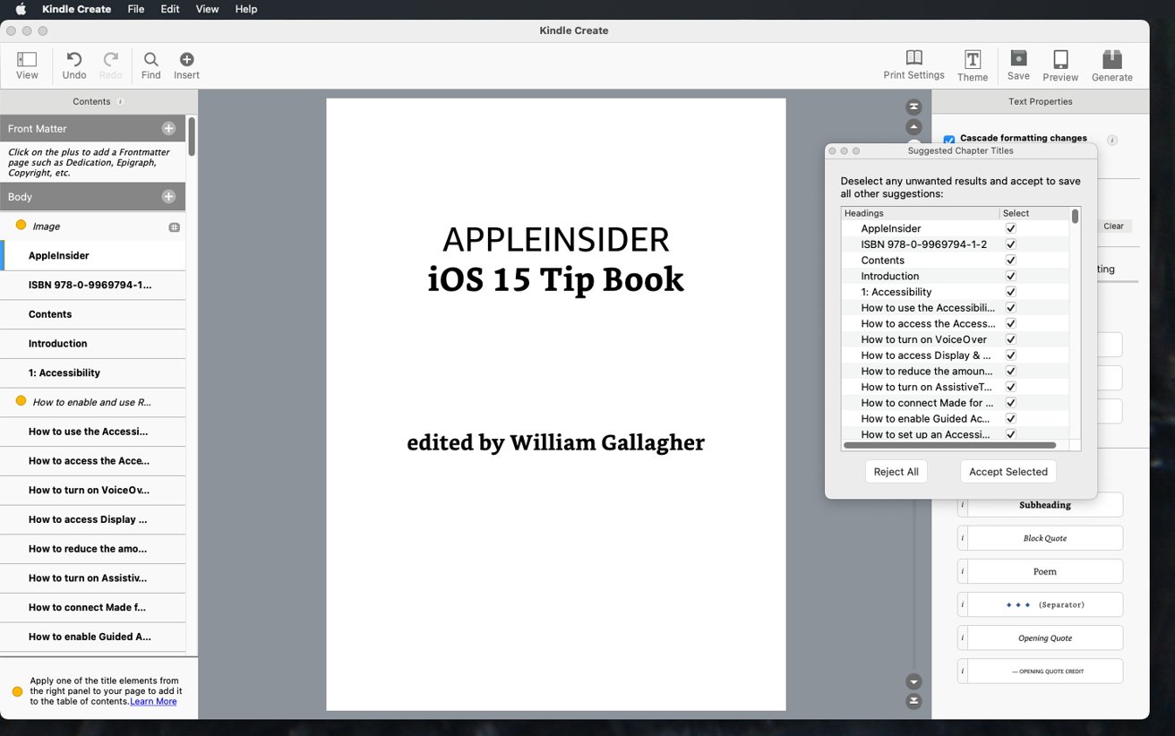Click the Headings column header
The image size is (1175, 736).
[921, 213]
